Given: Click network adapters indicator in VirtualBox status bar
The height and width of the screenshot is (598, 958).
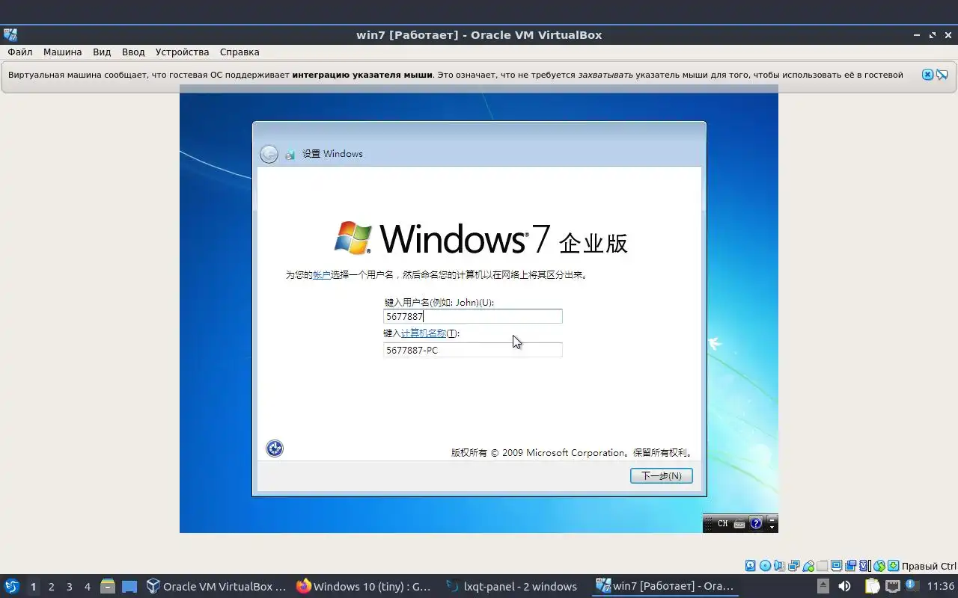Looking at the screenshot, I should [x=793, y=566].
